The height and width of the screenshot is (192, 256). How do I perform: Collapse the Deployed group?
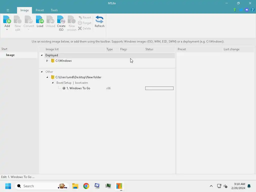pyautogui.click(x=42, y=55)
